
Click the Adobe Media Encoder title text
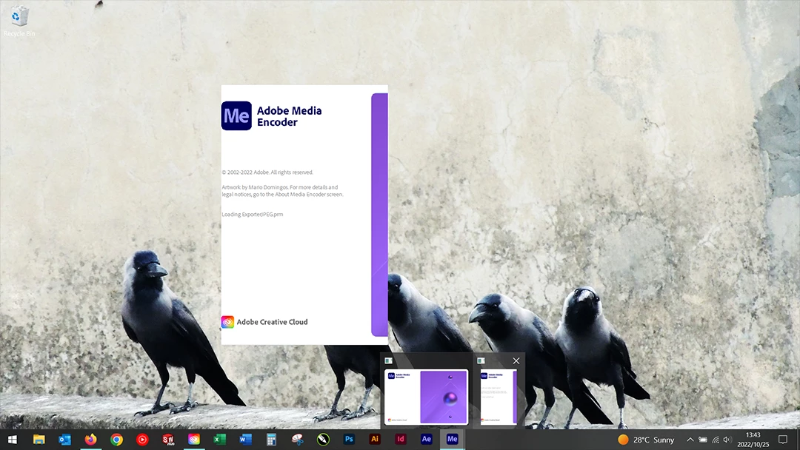point(290,116)
